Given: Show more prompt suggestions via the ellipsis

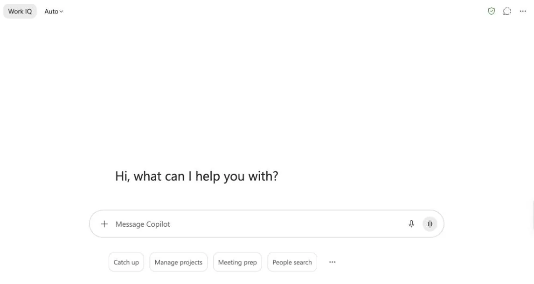Looking at the screenshot, I should [333, 262].
